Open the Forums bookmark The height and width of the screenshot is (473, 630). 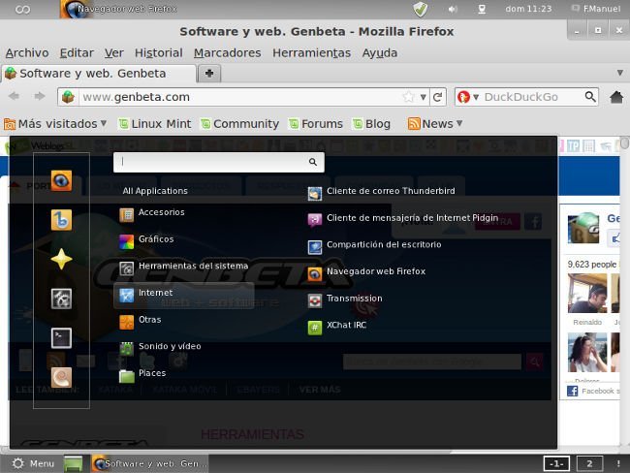point(316,124)
